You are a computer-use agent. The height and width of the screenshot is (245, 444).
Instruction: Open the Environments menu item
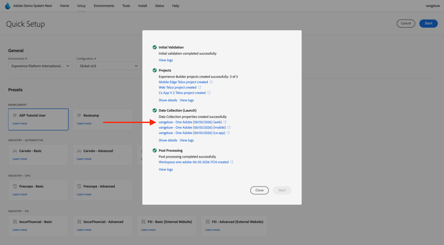pos(104,6)
